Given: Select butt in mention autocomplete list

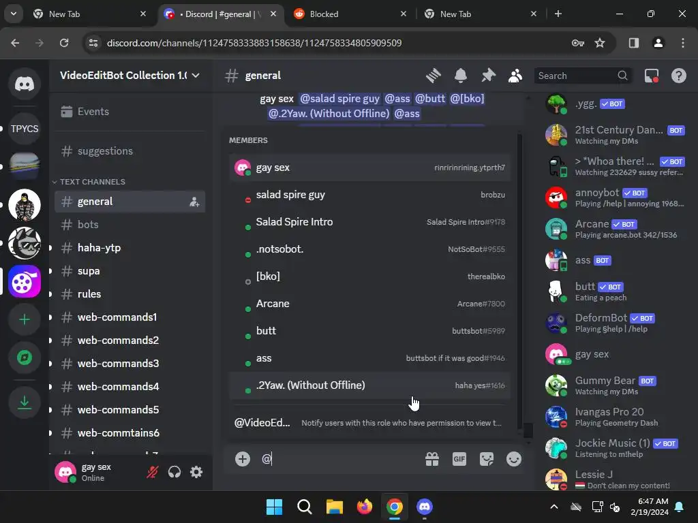Looking at the screenshot, I should [x=369, y=331].
